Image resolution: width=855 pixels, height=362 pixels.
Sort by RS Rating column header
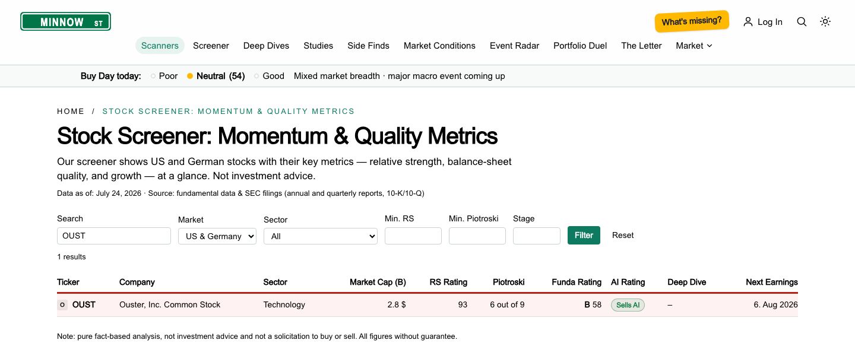(448, 282)
